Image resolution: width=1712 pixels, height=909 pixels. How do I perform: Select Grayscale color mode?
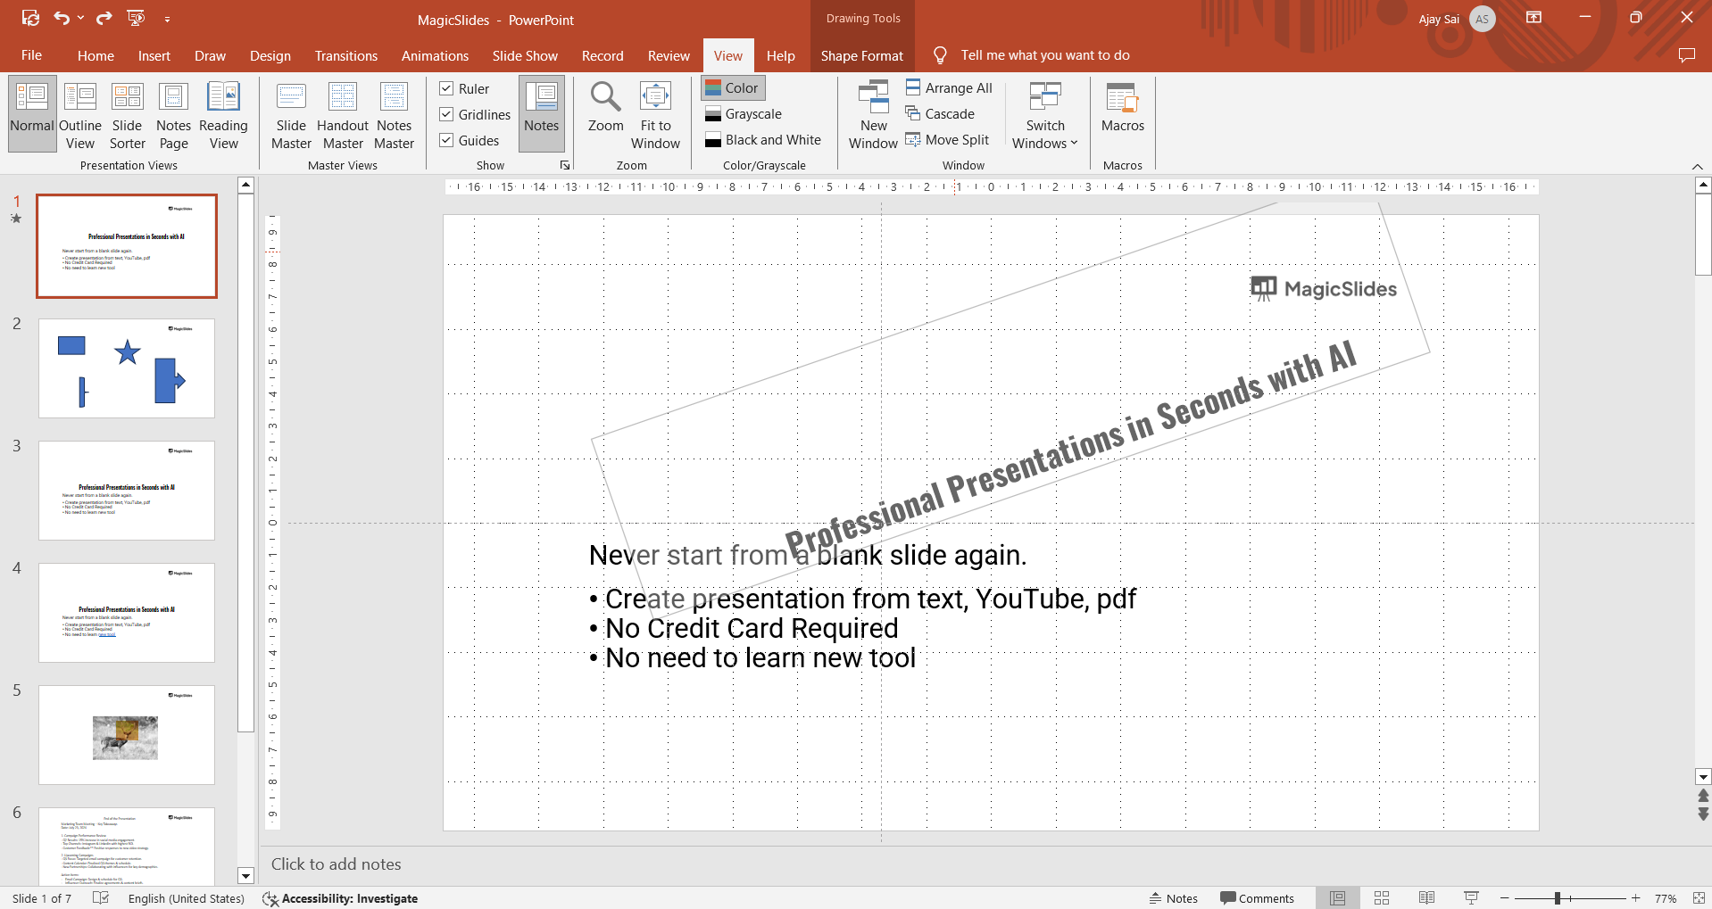[744, 114]
